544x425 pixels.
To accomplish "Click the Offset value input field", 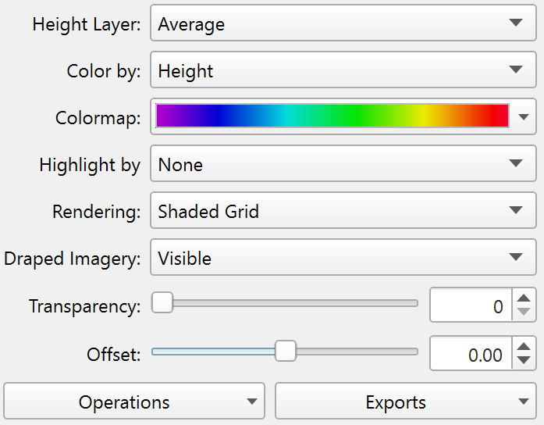I will (471, 355).
